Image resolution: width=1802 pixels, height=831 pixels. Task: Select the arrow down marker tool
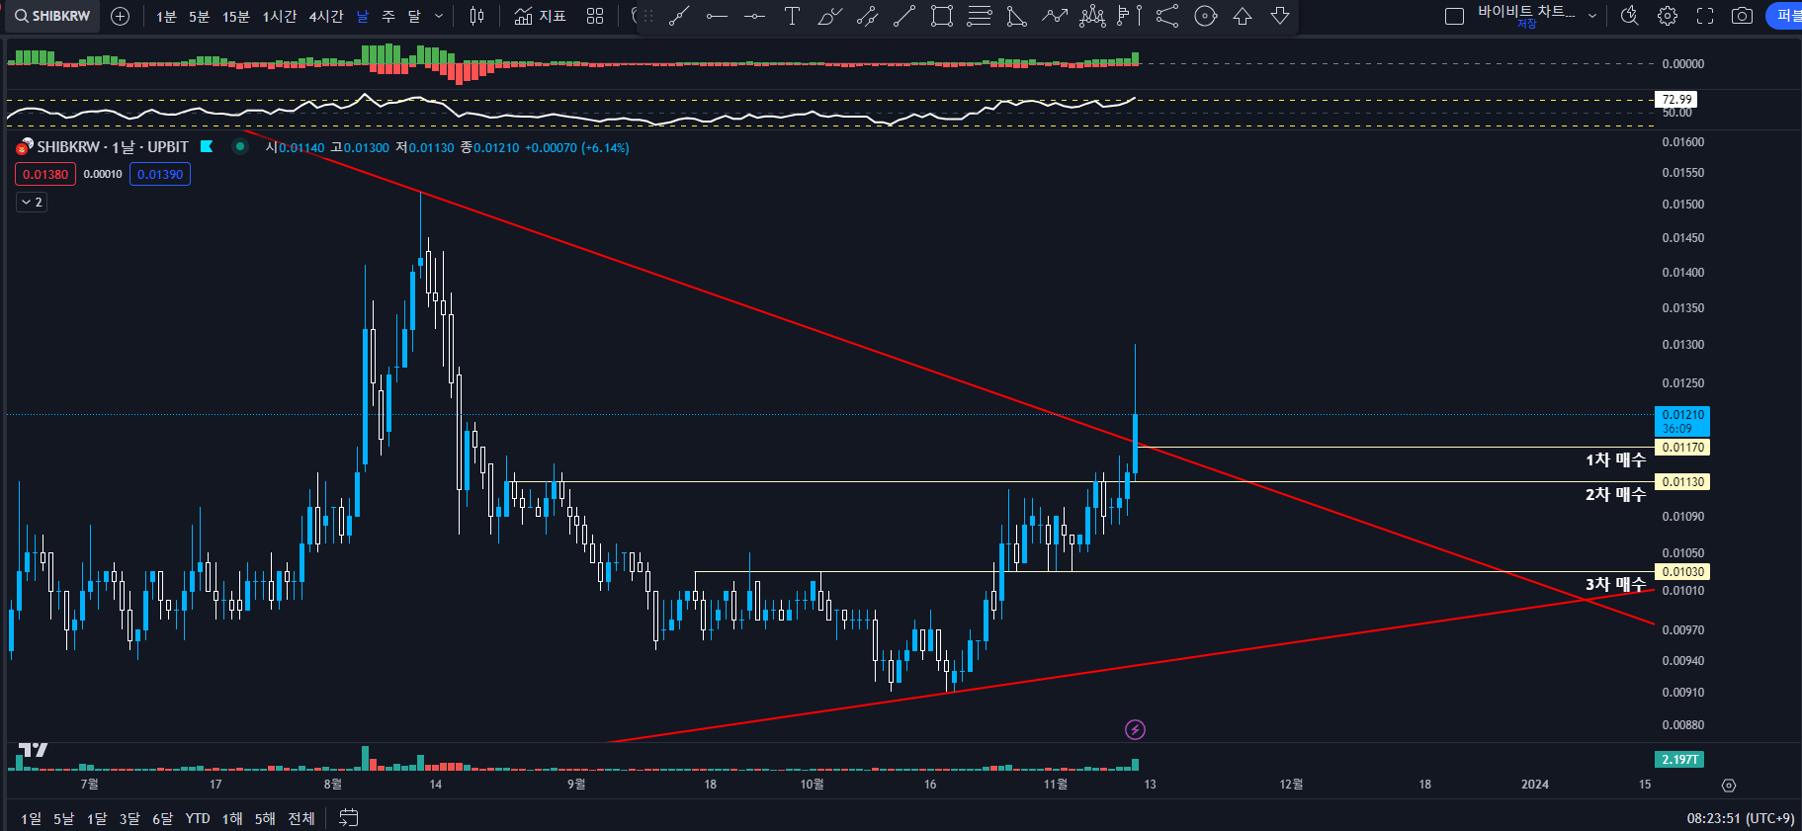(x=1280, y=16)
